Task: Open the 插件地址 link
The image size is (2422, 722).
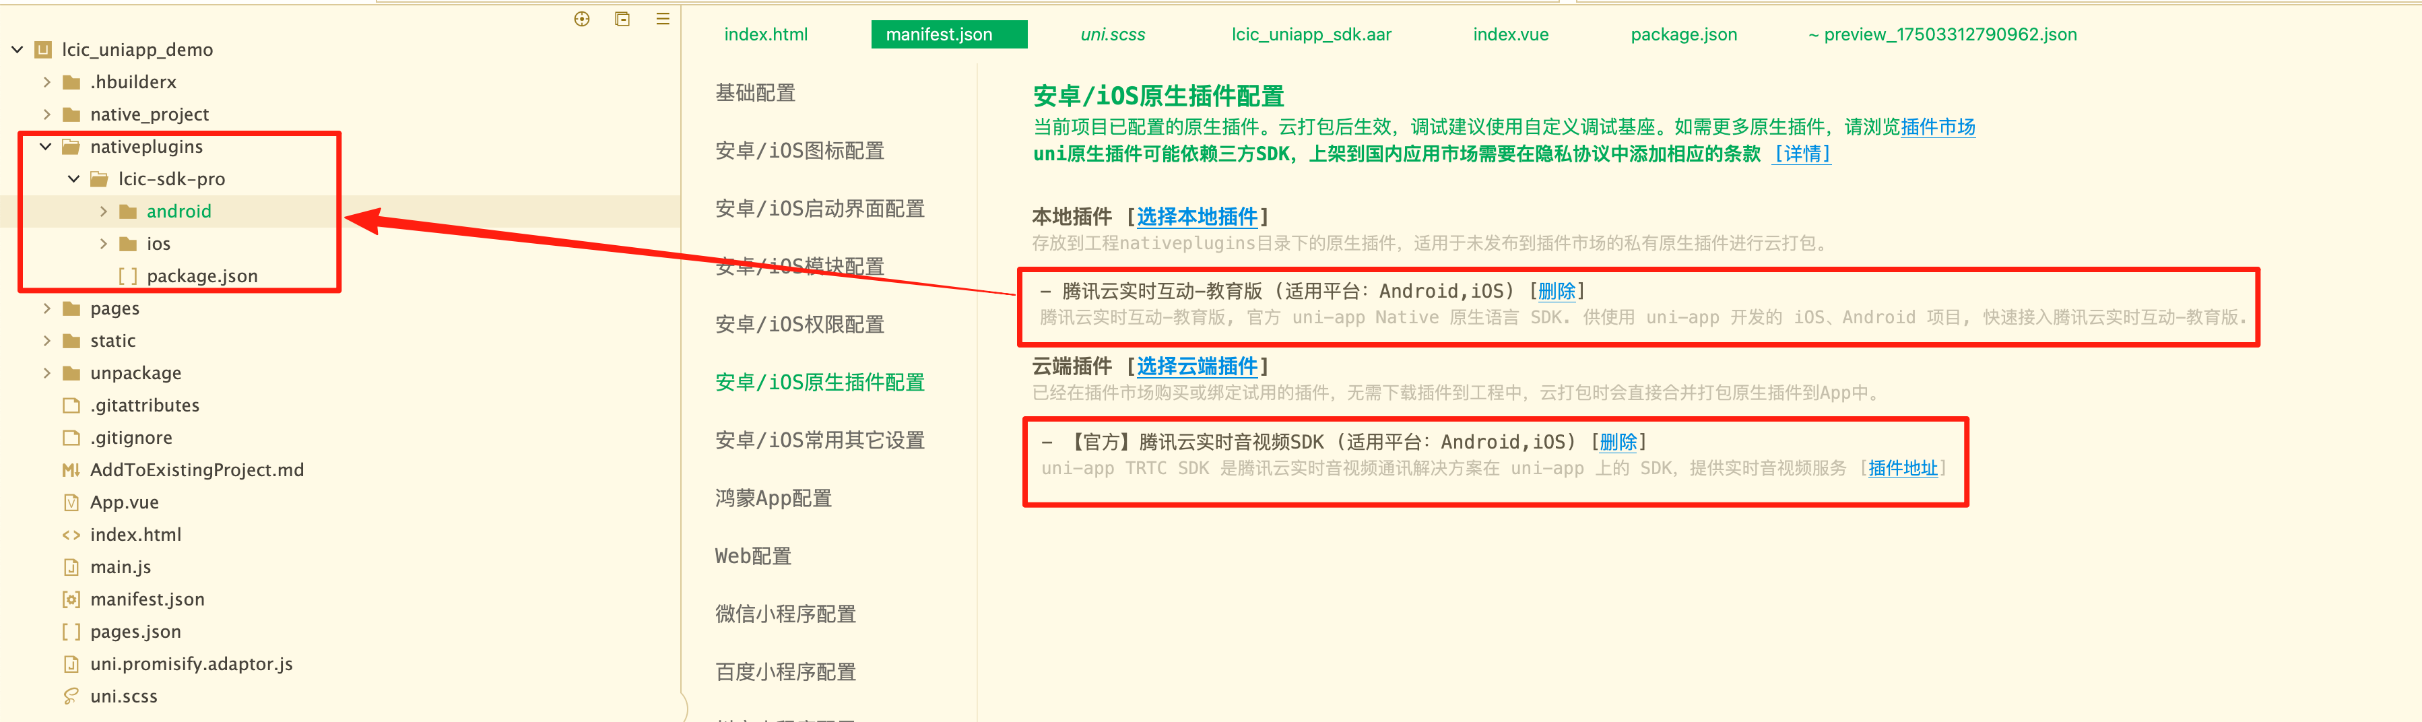Action: pyautogui.click(x=1903, y=468)
